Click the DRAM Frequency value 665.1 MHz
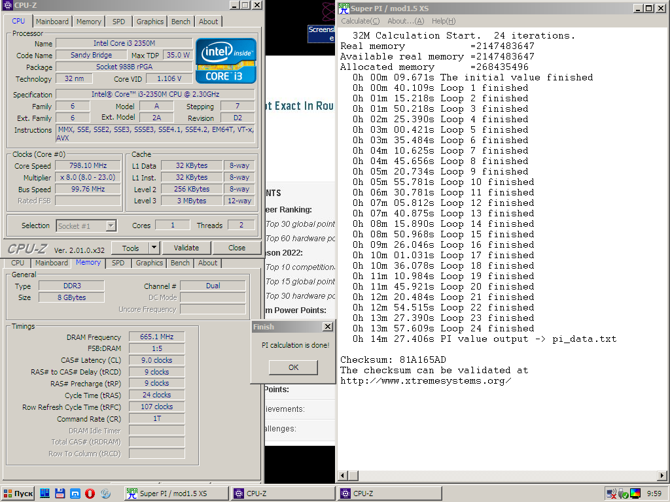670x502 pixels. point(156,337)
